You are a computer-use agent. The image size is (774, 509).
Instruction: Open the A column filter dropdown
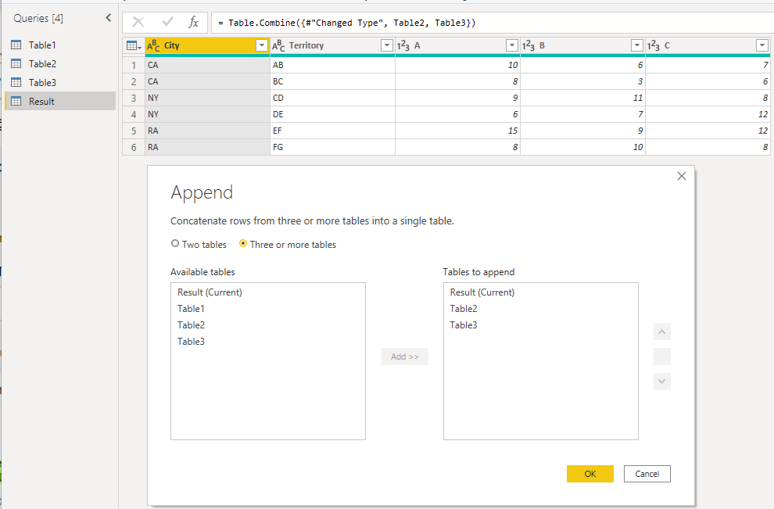[x=512, y=45]
